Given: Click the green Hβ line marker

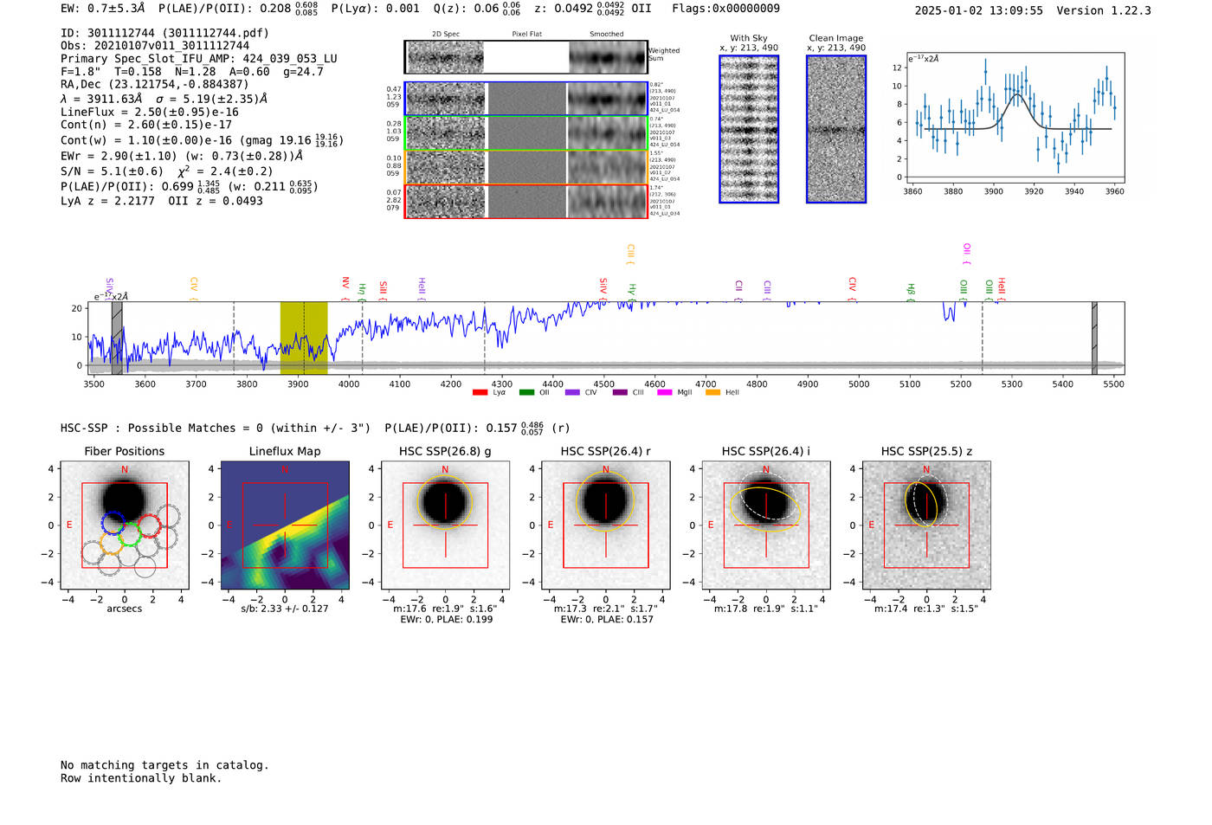Looking at the screenshot, I should click(911, 292).
